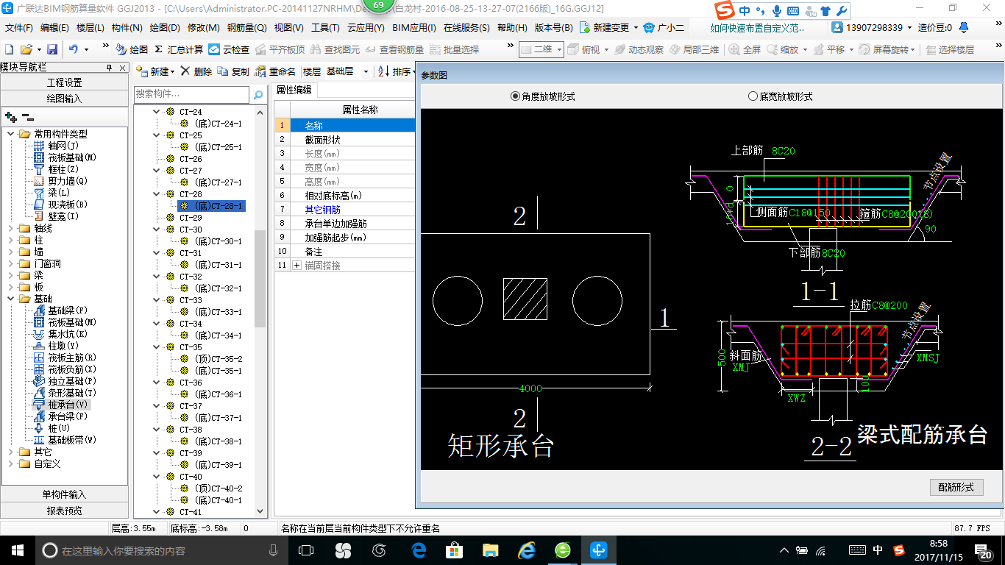The height and width of the screenshot is (565, 1005).
Task: Click the Undo arrow icon
Action: (74, 49)
